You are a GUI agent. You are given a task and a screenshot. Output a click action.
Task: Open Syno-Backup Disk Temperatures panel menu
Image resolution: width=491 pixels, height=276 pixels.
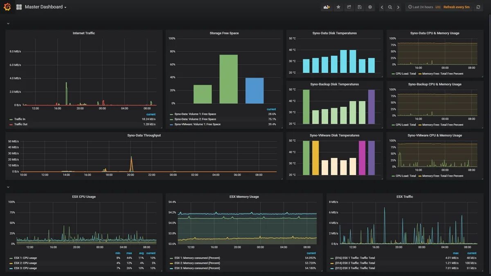tap(334, 84)
